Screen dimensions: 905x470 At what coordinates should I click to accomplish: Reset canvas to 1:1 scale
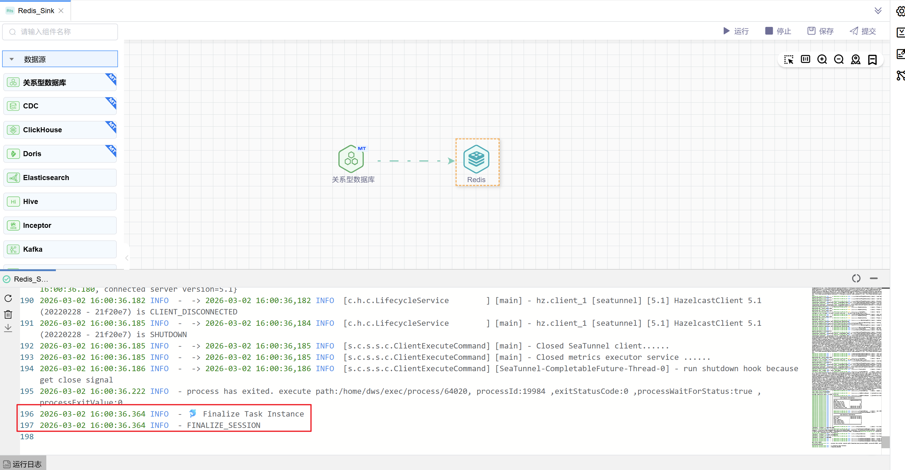805,59
